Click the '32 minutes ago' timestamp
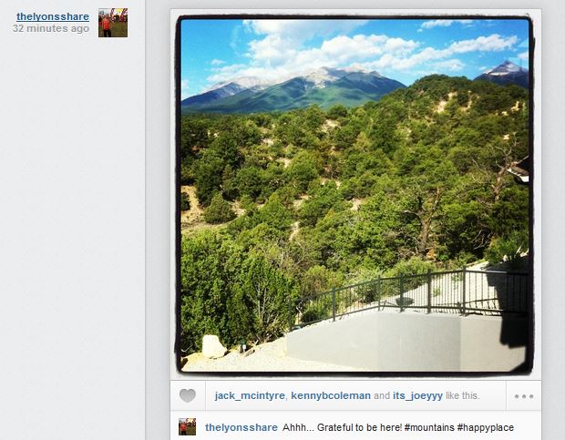Screen dimensions: 565x440 click(51, 28)
